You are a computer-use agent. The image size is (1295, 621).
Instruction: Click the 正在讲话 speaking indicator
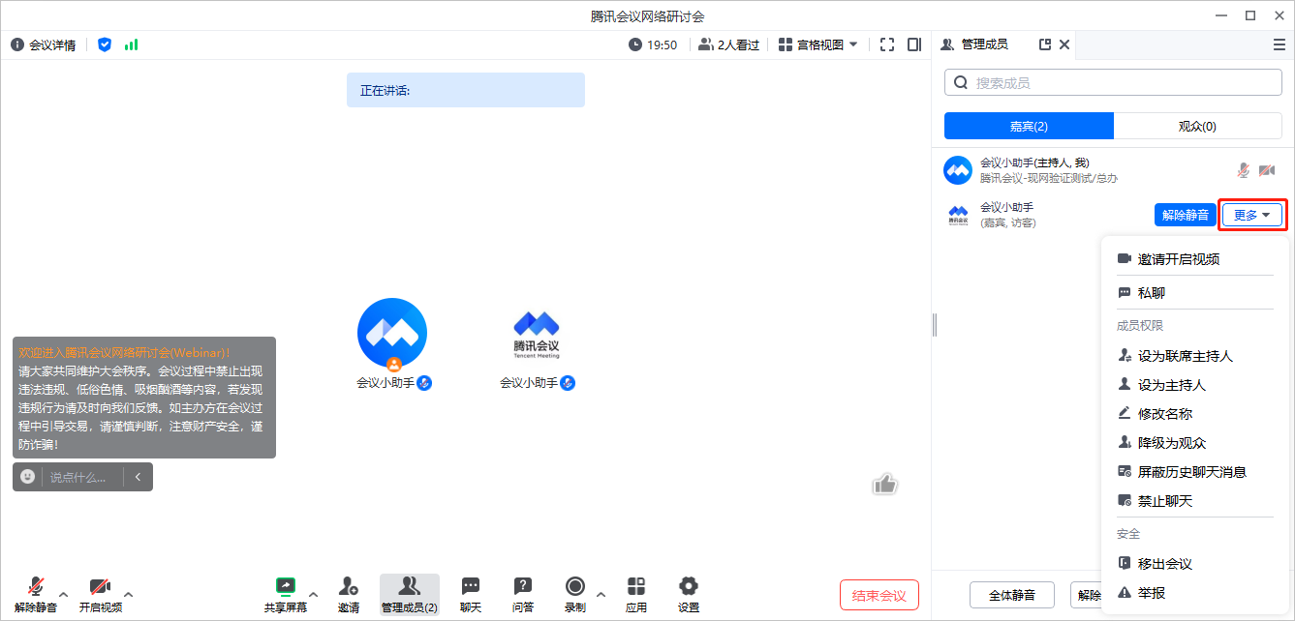point(466,90)
